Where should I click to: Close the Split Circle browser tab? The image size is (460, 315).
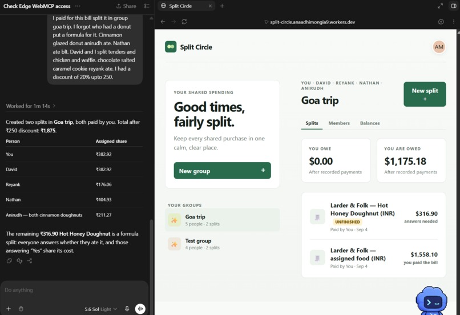(210, 6)
